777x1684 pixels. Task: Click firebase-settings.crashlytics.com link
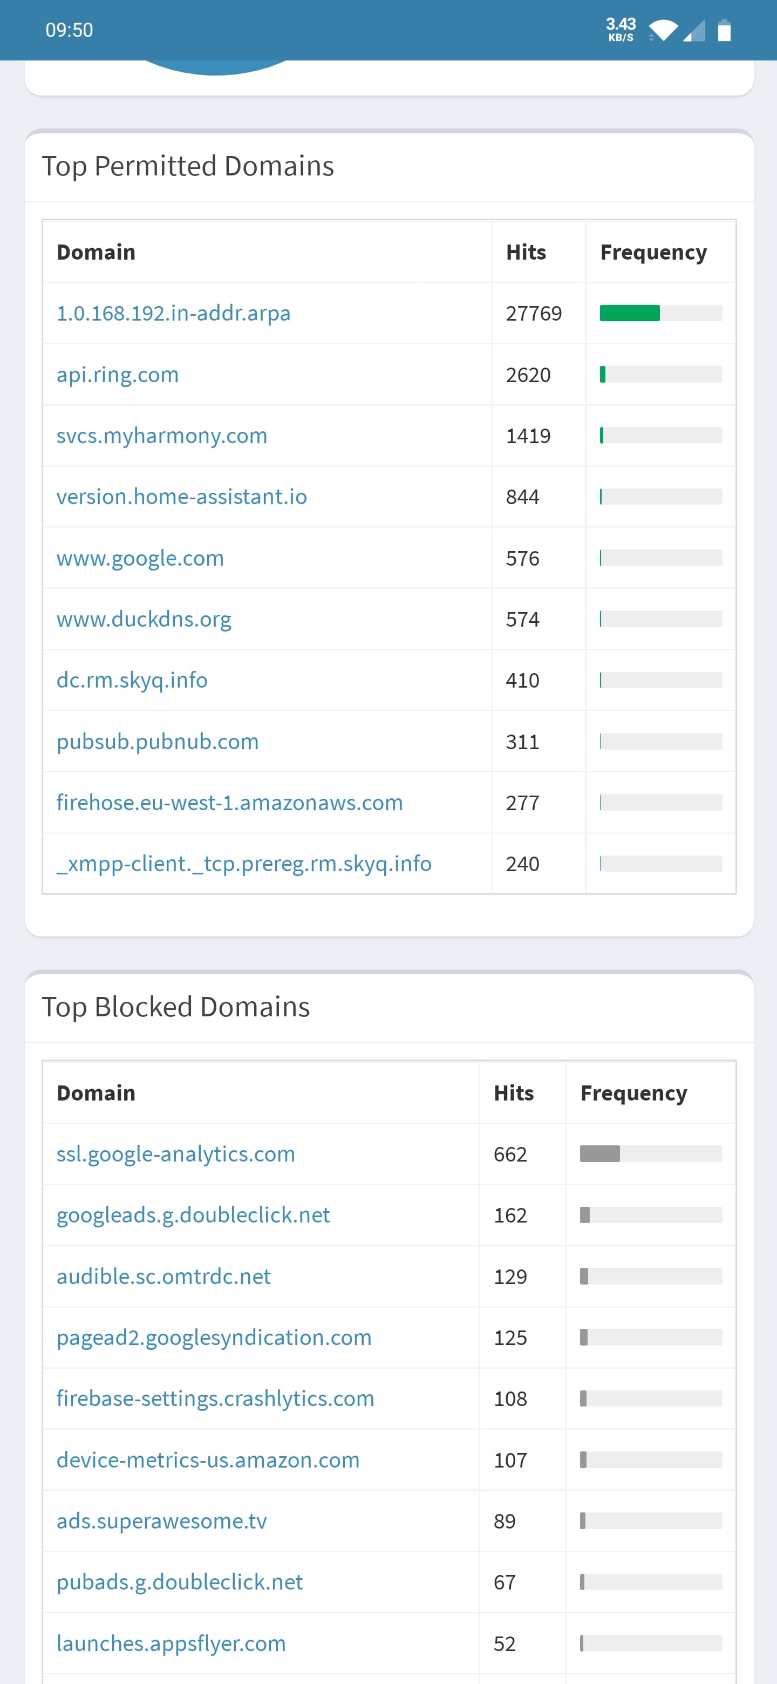(215, 1398)
